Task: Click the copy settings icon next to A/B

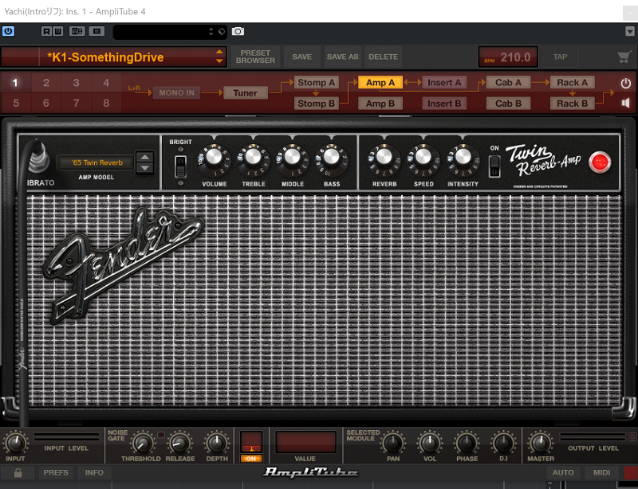Action: pos(96,31)
